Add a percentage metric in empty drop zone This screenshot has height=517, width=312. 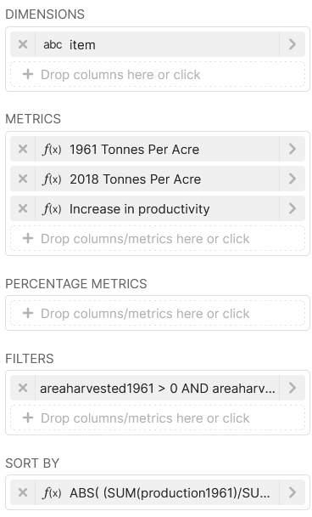pyautogui.click(x=158, y=313)
